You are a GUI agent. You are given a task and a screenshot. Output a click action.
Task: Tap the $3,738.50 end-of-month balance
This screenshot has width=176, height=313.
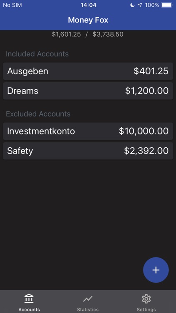coord(108,34)
